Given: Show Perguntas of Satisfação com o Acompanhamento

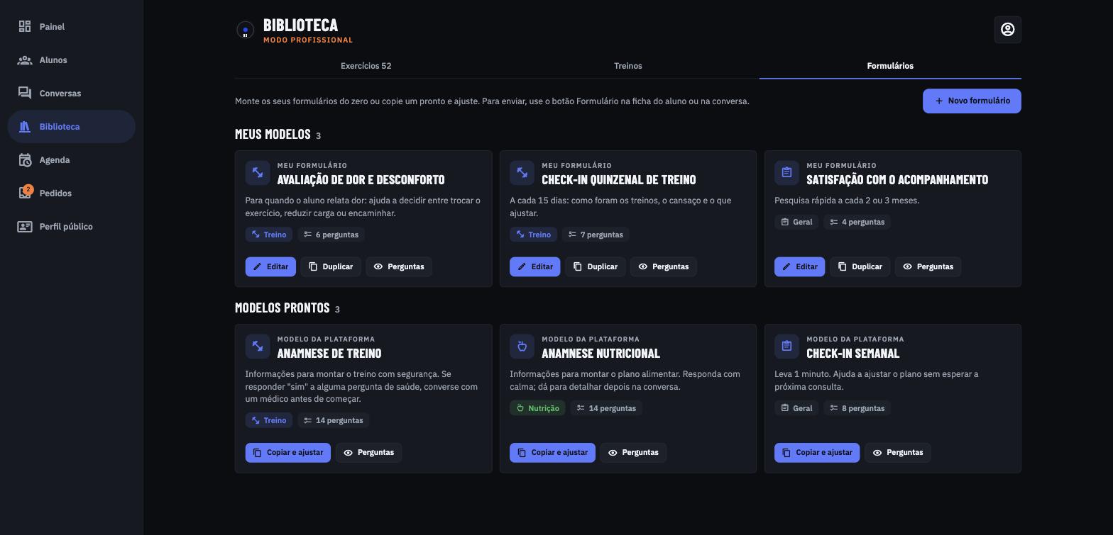Looking at the screenshot, I should pyautogui.click(x=928, y=266).
